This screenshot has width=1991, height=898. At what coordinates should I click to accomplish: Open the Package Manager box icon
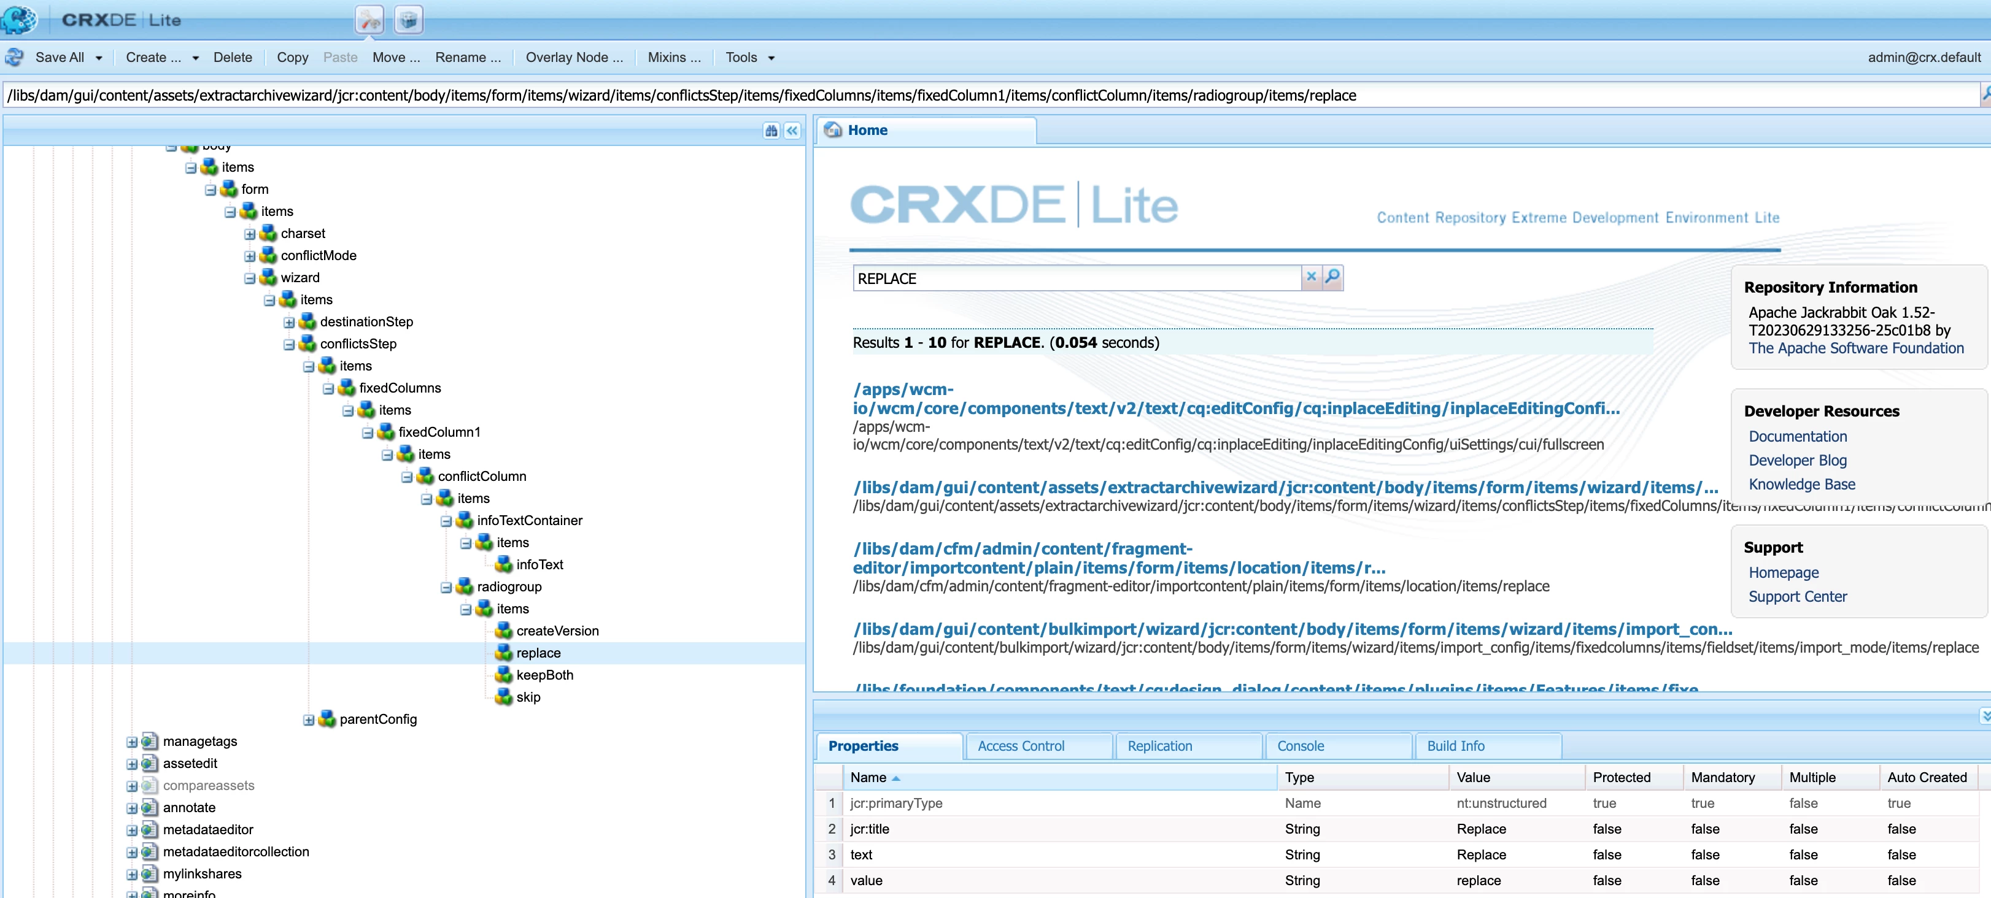click(408, 20)
